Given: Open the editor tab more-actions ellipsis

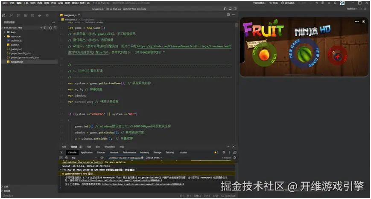Looking at the screenshot, I should (234, 14).
